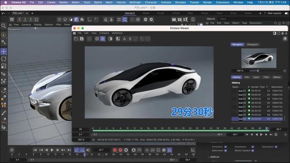Go to end of main timeline
The width and height of the screenshot is (290, 163).
[69, 150]
